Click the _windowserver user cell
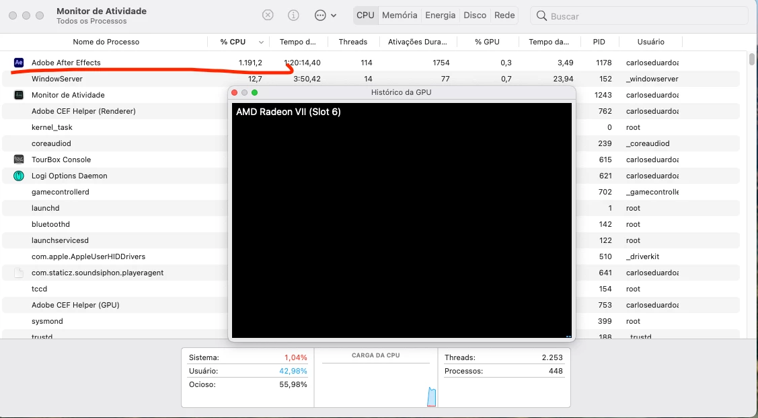 click(652, 79)
